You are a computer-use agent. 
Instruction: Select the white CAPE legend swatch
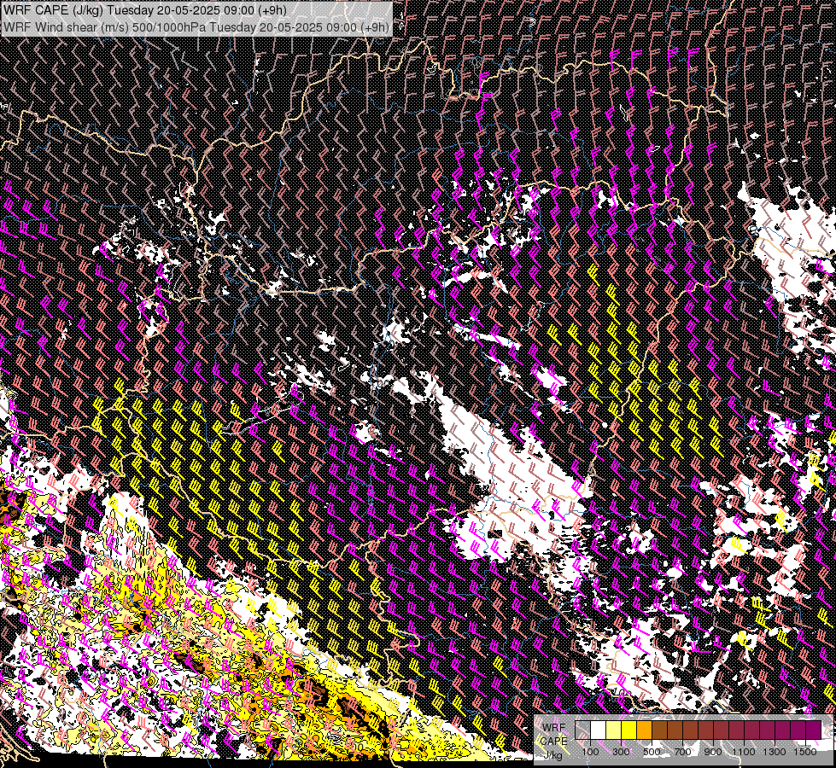[599, 730]
